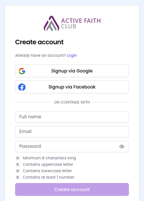Click the Already have an account text
The width and height of the screenshot is (144, 201).
(40, 55)
